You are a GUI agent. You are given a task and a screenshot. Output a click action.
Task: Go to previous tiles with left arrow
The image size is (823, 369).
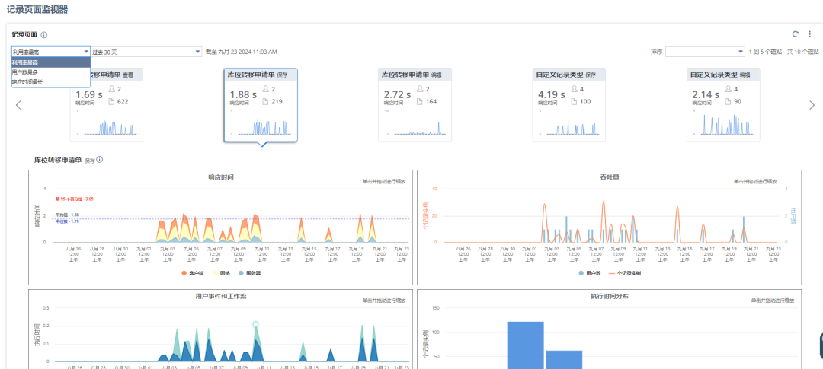18,105
